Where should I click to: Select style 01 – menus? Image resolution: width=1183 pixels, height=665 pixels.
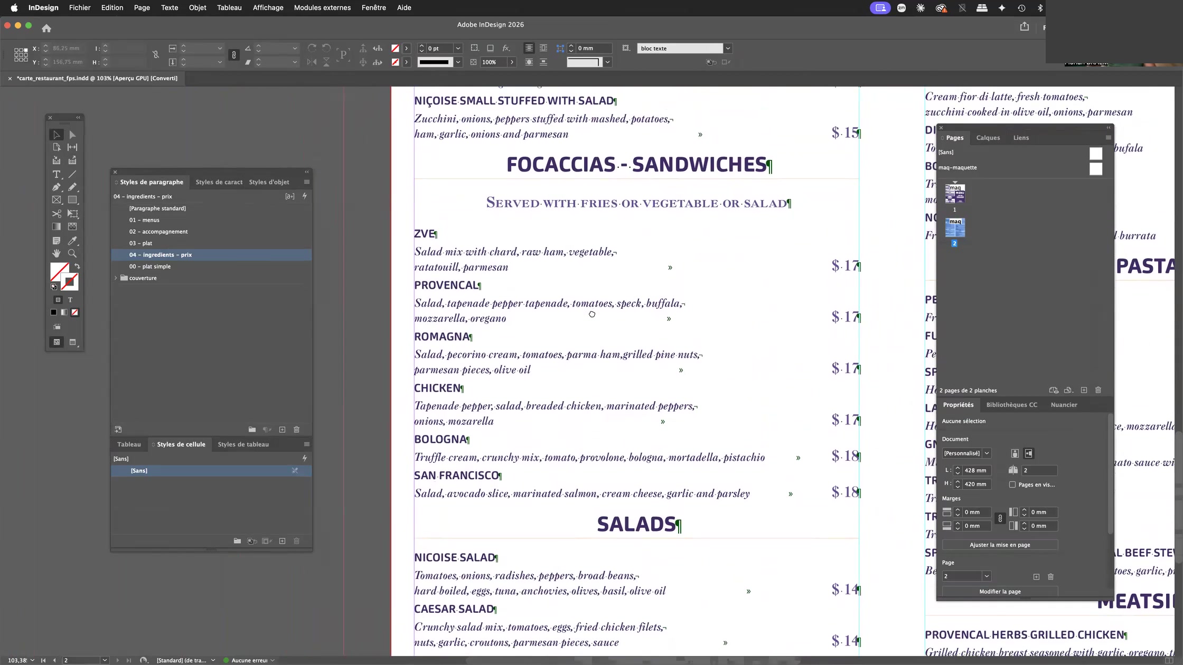point(211,220)
